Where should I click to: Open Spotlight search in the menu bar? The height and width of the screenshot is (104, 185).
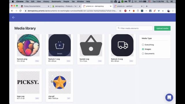167,1
